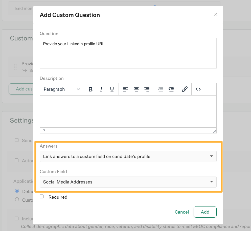Open the Paragraph style dropdown

pos(62,89)
